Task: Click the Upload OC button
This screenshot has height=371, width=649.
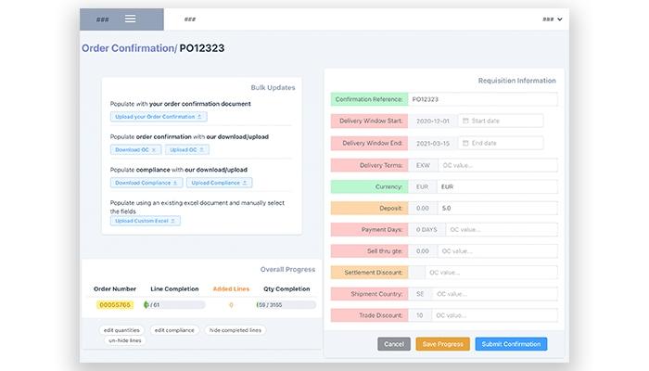Action: (x=187, y=150)
